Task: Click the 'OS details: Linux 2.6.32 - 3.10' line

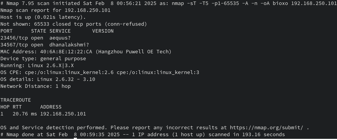Action: [48, 79]
